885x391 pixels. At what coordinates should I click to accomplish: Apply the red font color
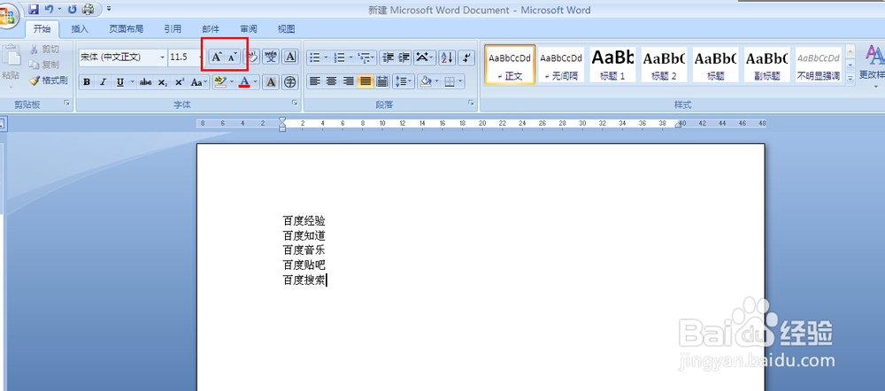[x=244, y=82]
